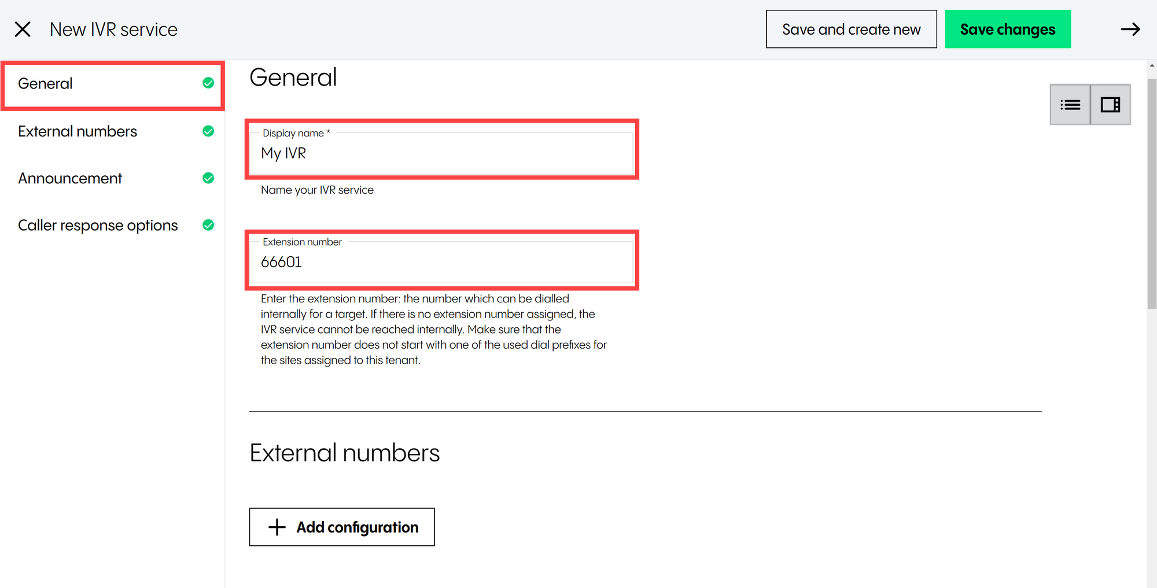Click the Announcement status checkmark icon
The image size is (1157, 588).
point(208,178)
